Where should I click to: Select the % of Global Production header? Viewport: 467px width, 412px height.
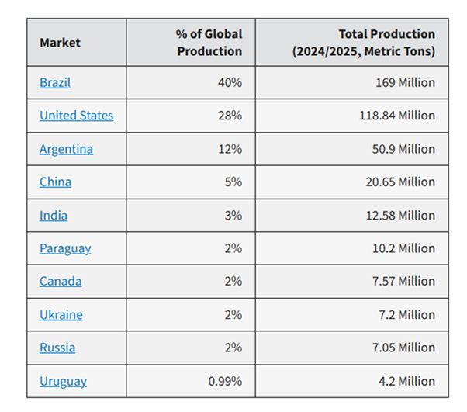209,42
